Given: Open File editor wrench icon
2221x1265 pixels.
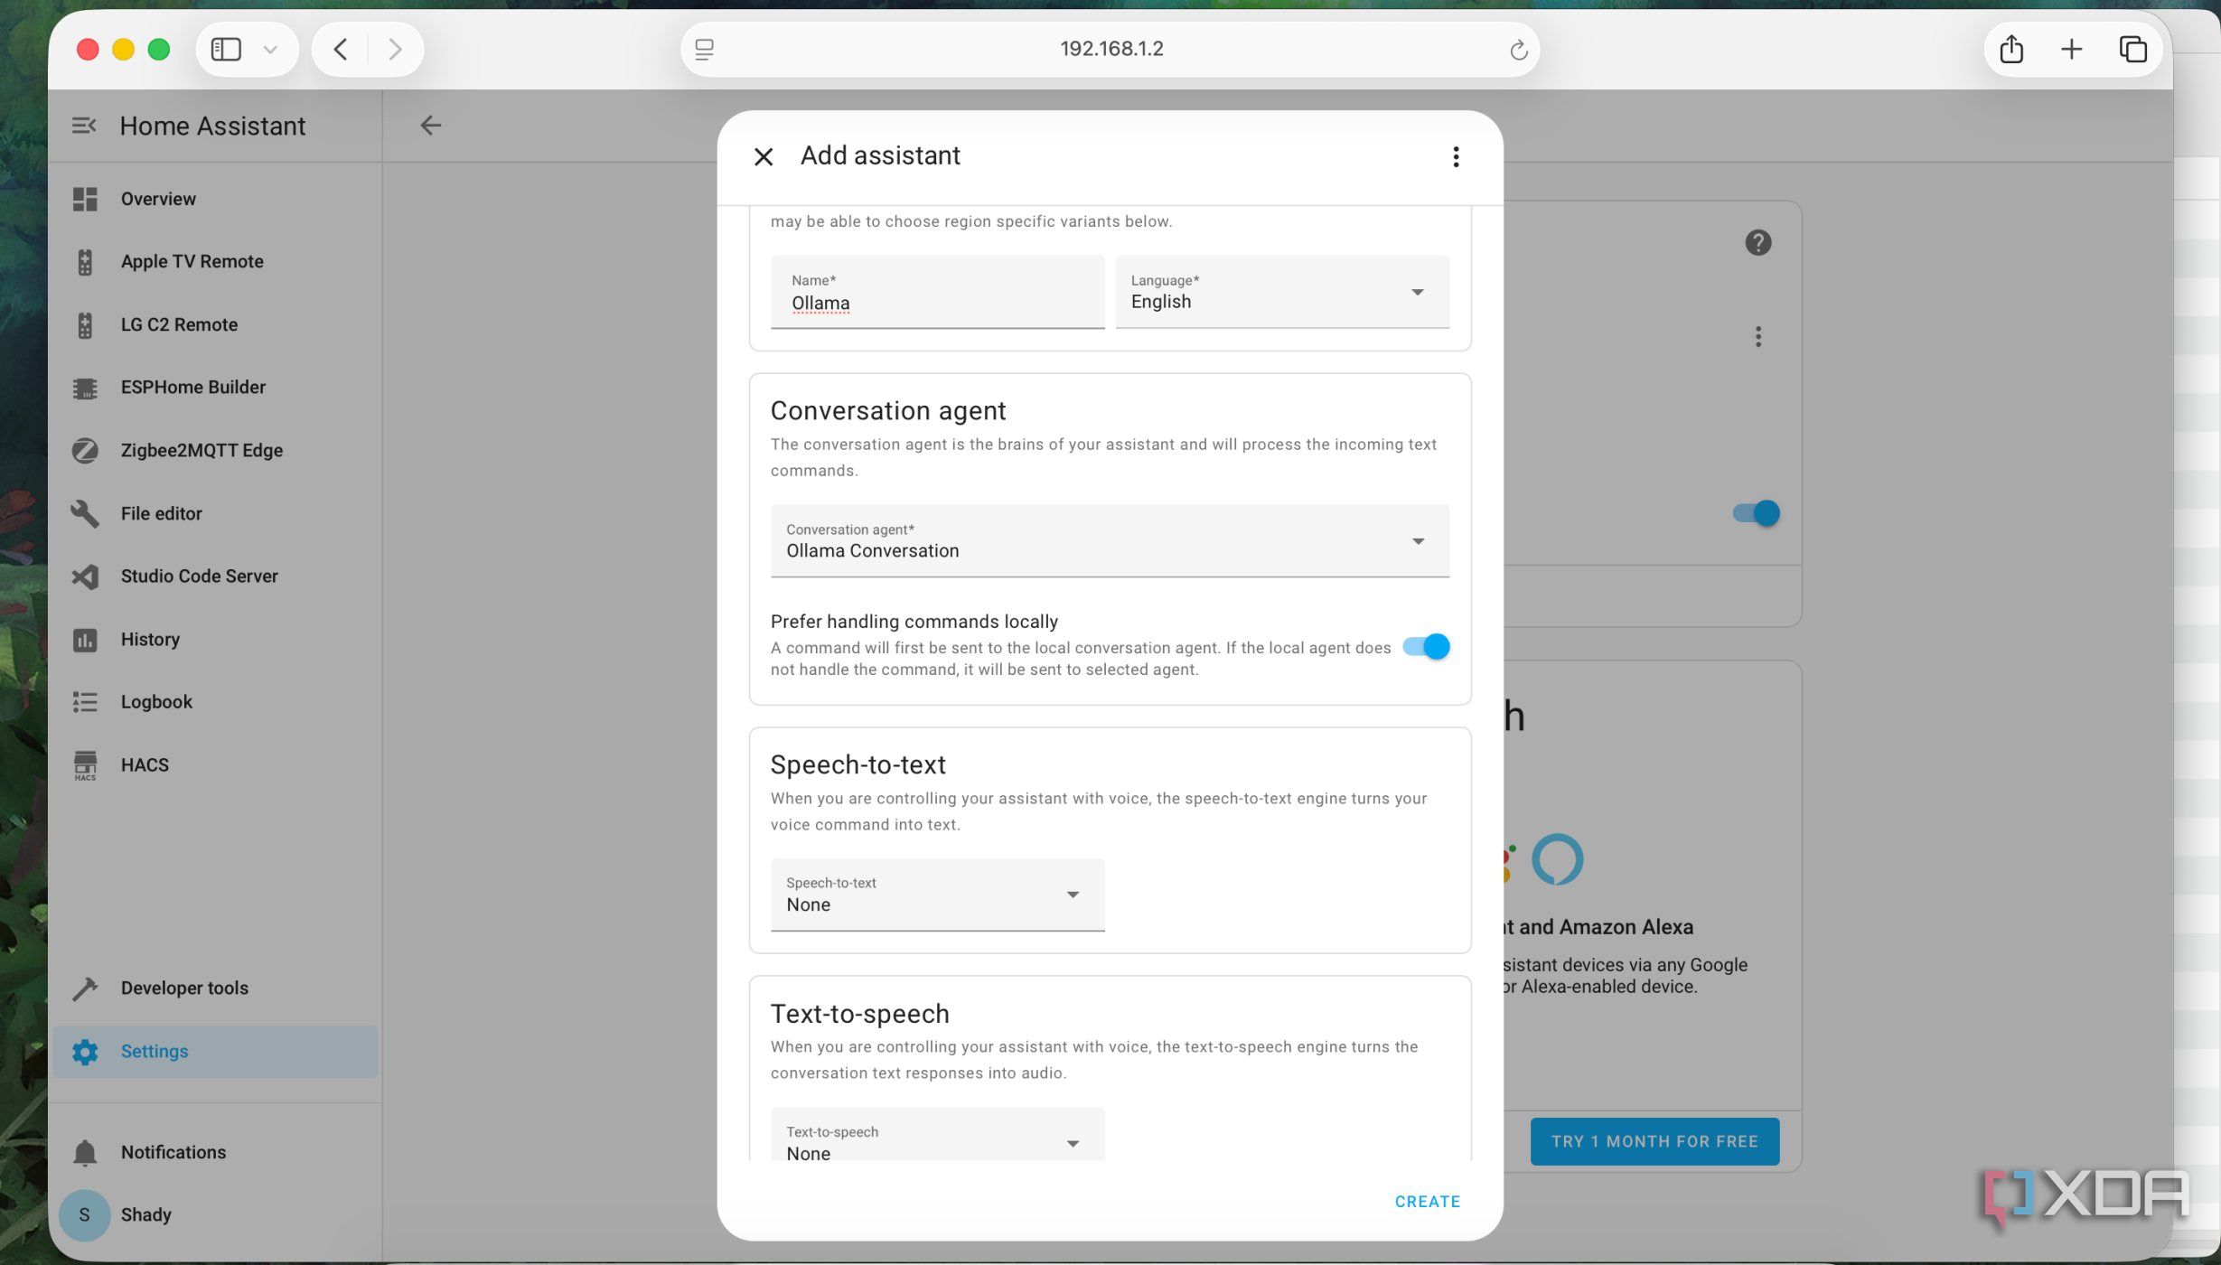Looking at the screenshot, I should point(85,513).
